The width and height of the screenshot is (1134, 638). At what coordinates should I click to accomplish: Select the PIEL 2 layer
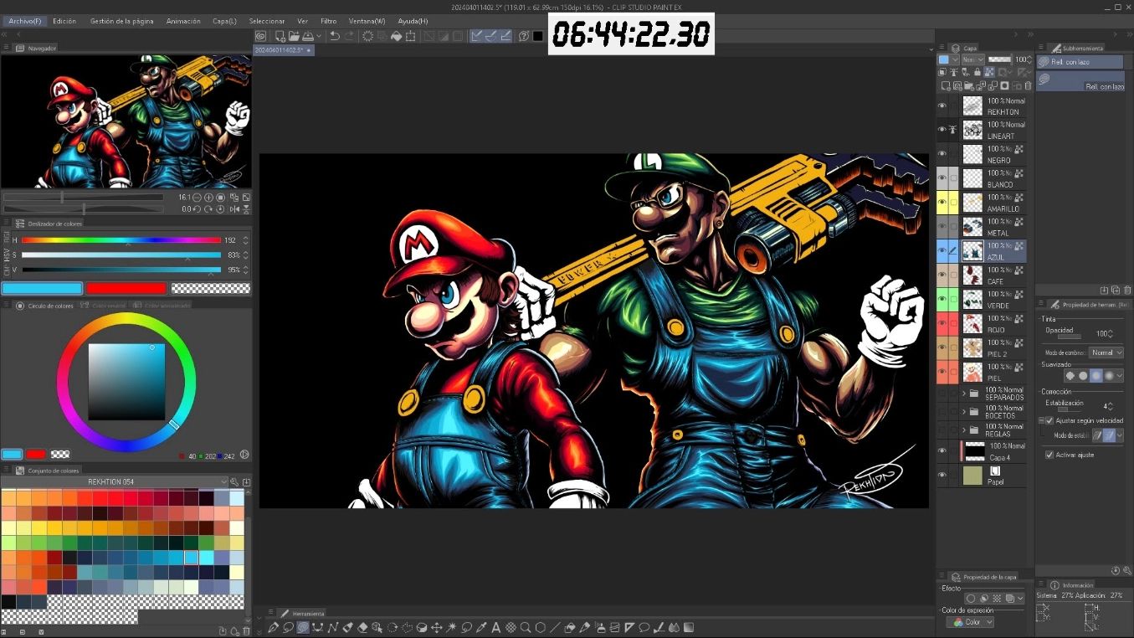982,347
